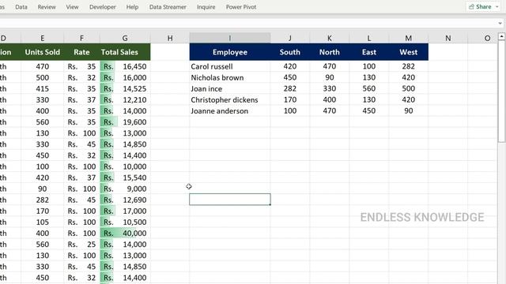The width and height of the screenshot is (506, 284).
Task: Select the East header cell
Action: (x=369, y=52)
